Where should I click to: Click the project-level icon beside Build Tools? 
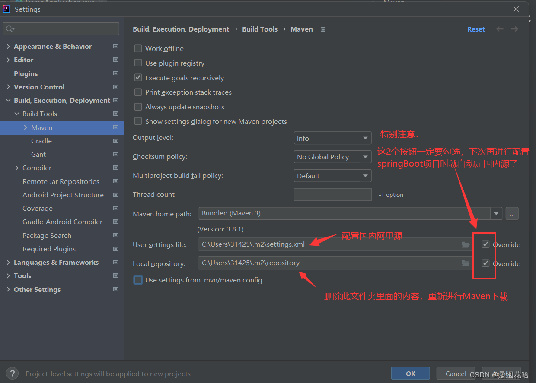click(x=115, y=114)
